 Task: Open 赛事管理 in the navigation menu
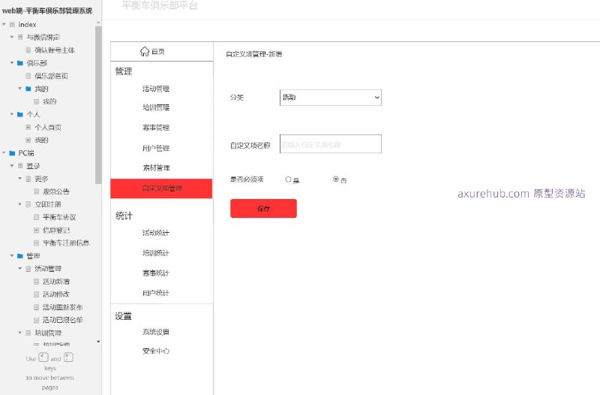[156, 128]
